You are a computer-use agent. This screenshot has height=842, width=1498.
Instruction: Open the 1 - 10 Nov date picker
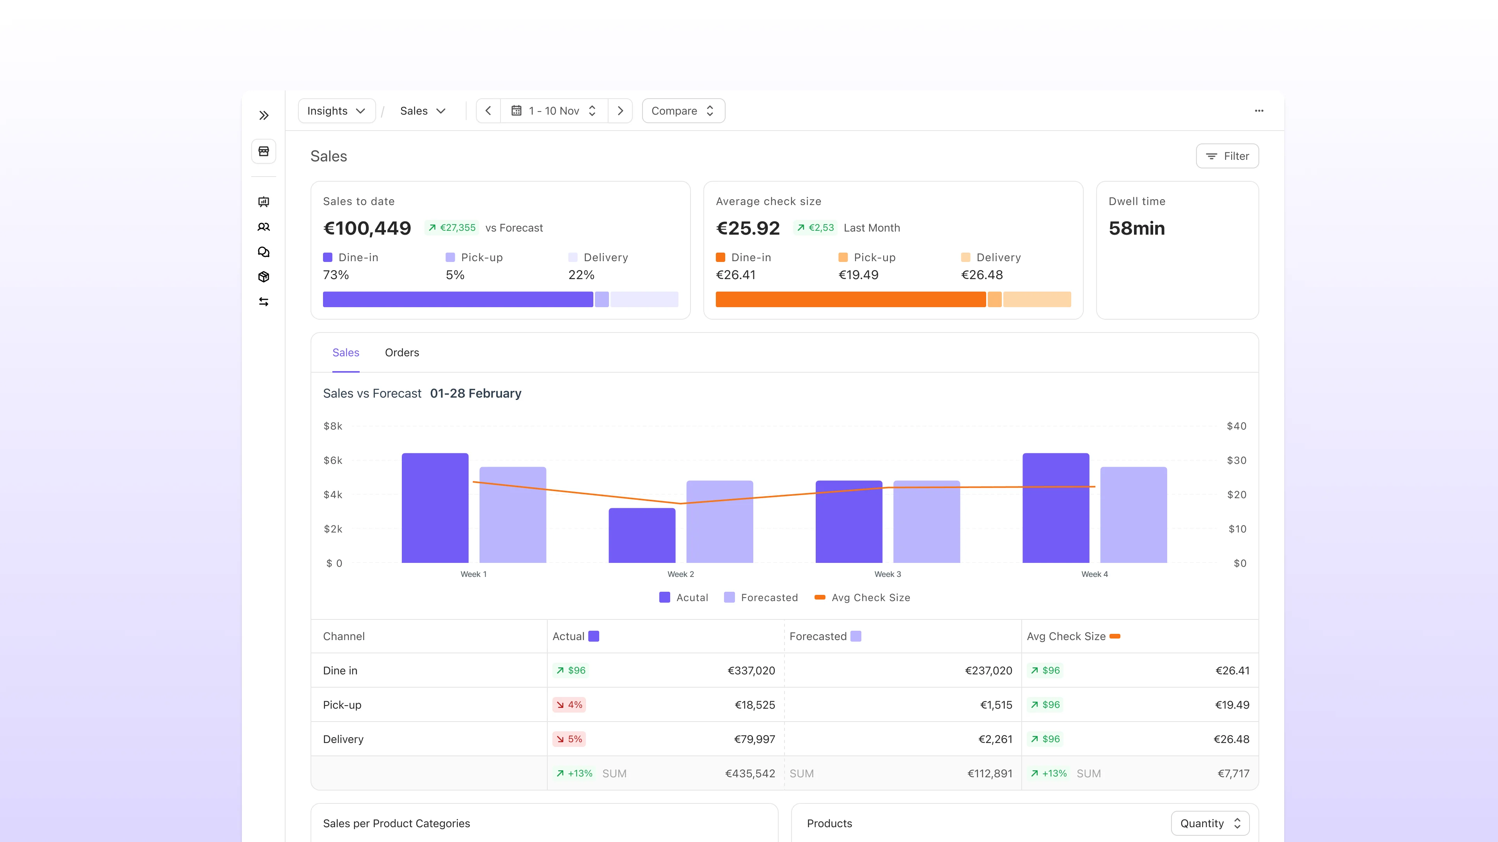pyautogui.click(x=554, y=110)
